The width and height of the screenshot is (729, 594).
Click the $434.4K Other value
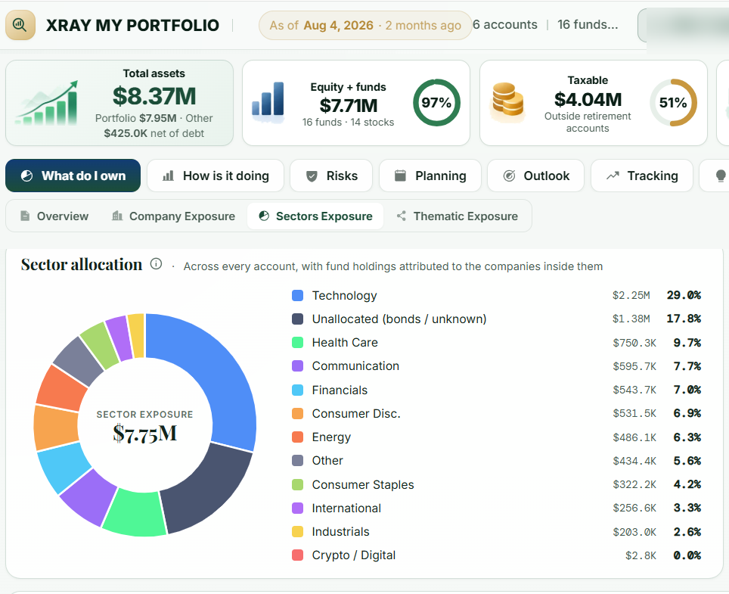click(634, 461)
